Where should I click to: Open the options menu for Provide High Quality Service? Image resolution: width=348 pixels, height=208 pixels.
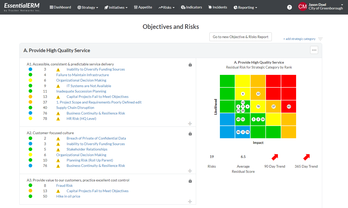click(314, 50)
